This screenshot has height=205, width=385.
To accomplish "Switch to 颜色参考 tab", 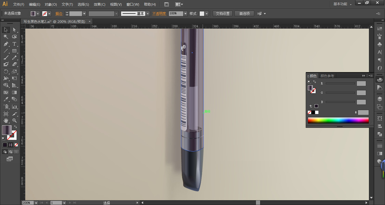I will (x=327, y=76).
